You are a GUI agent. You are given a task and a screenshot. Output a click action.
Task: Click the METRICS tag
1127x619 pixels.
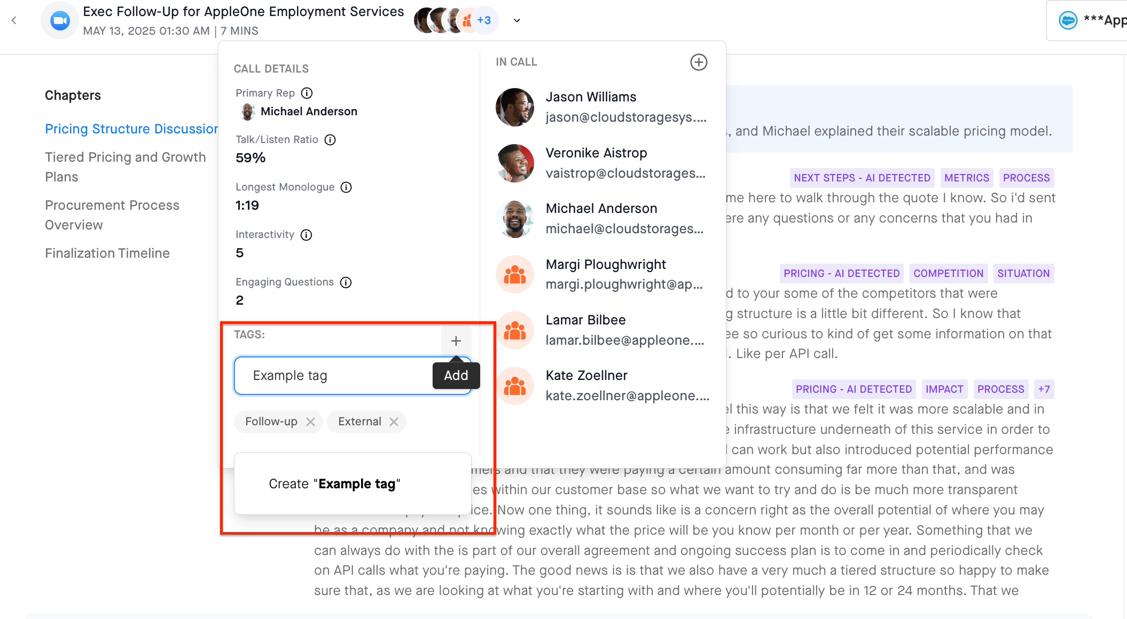pos(967,178)
